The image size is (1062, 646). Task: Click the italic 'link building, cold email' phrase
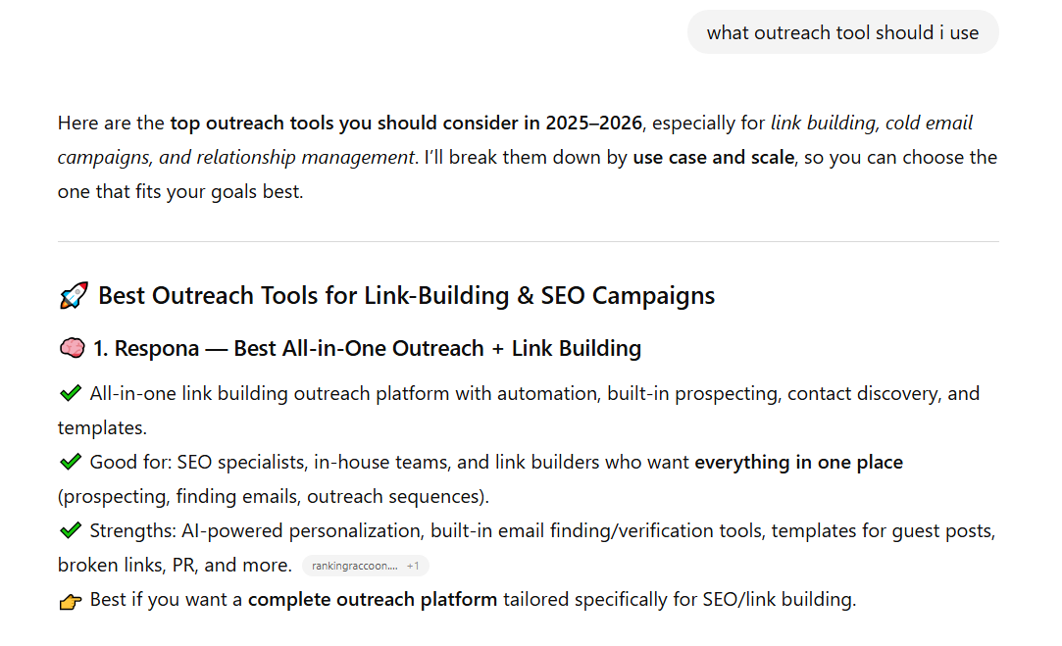[872, 124]
